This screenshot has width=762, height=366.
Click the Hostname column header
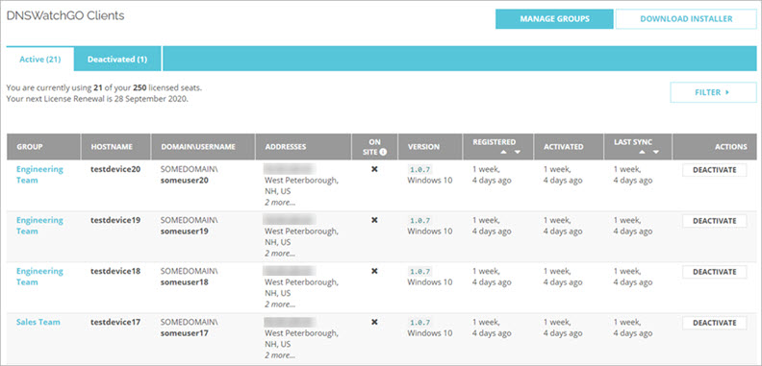tap(116, 147)
